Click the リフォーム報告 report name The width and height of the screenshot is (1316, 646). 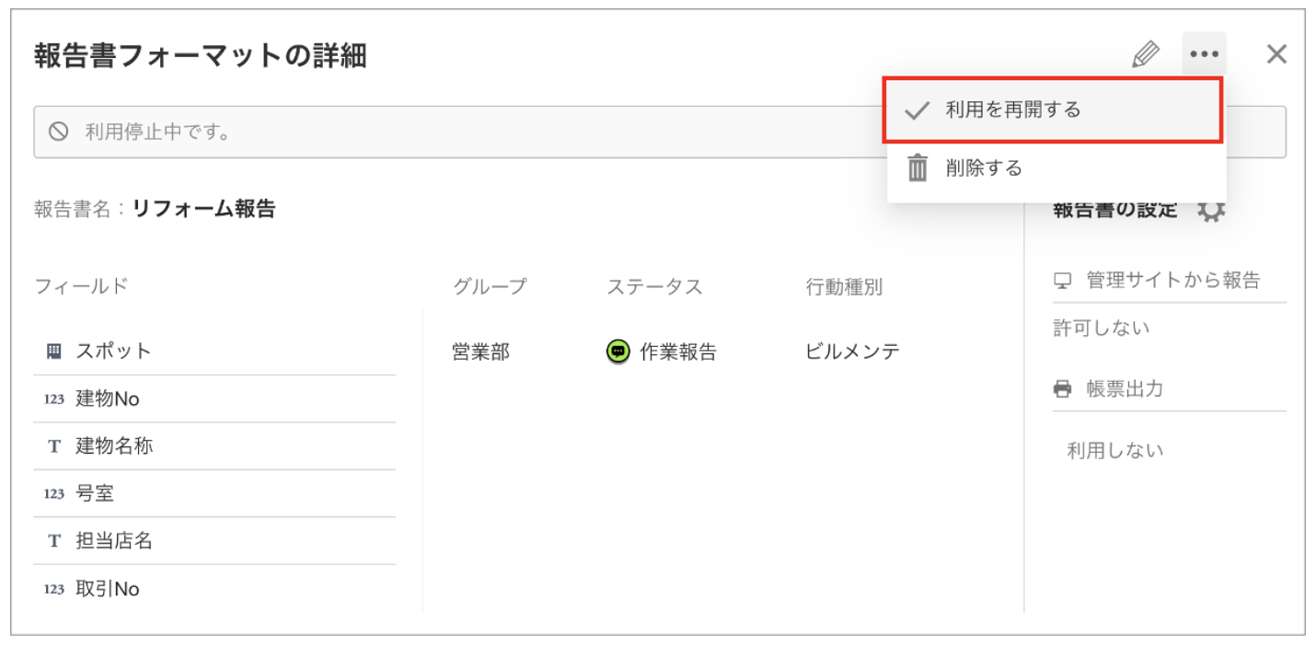(203, 209)
